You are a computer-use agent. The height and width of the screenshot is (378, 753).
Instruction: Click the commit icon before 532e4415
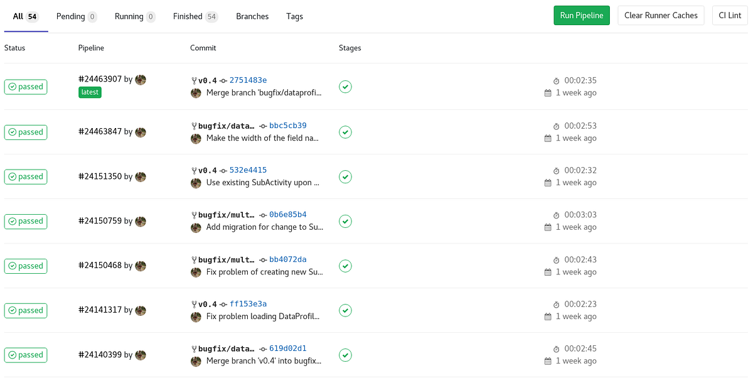225,170
